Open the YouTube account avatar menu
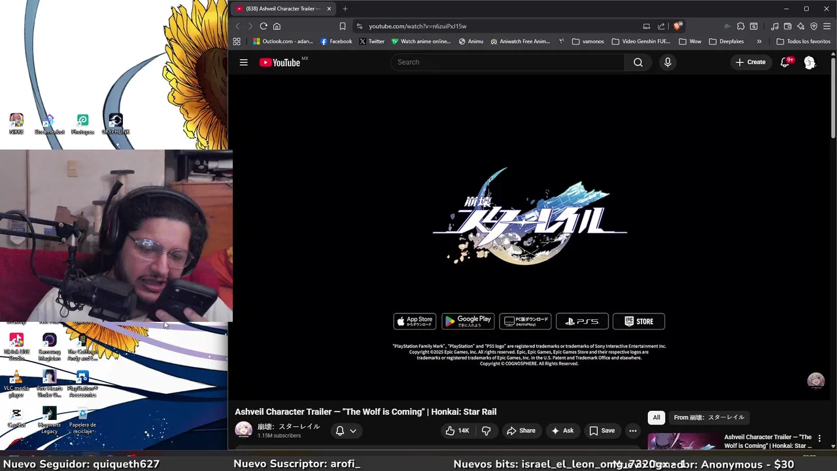Image resolution: width=837 pixels, height=471 pixels. [x=810, y=62]
